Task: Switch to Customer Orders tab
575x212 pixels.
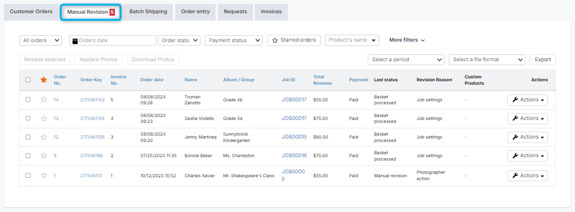Action: point(31,12)
